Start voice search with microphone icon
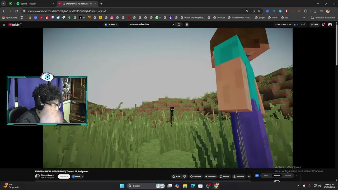 pos(187,25)
